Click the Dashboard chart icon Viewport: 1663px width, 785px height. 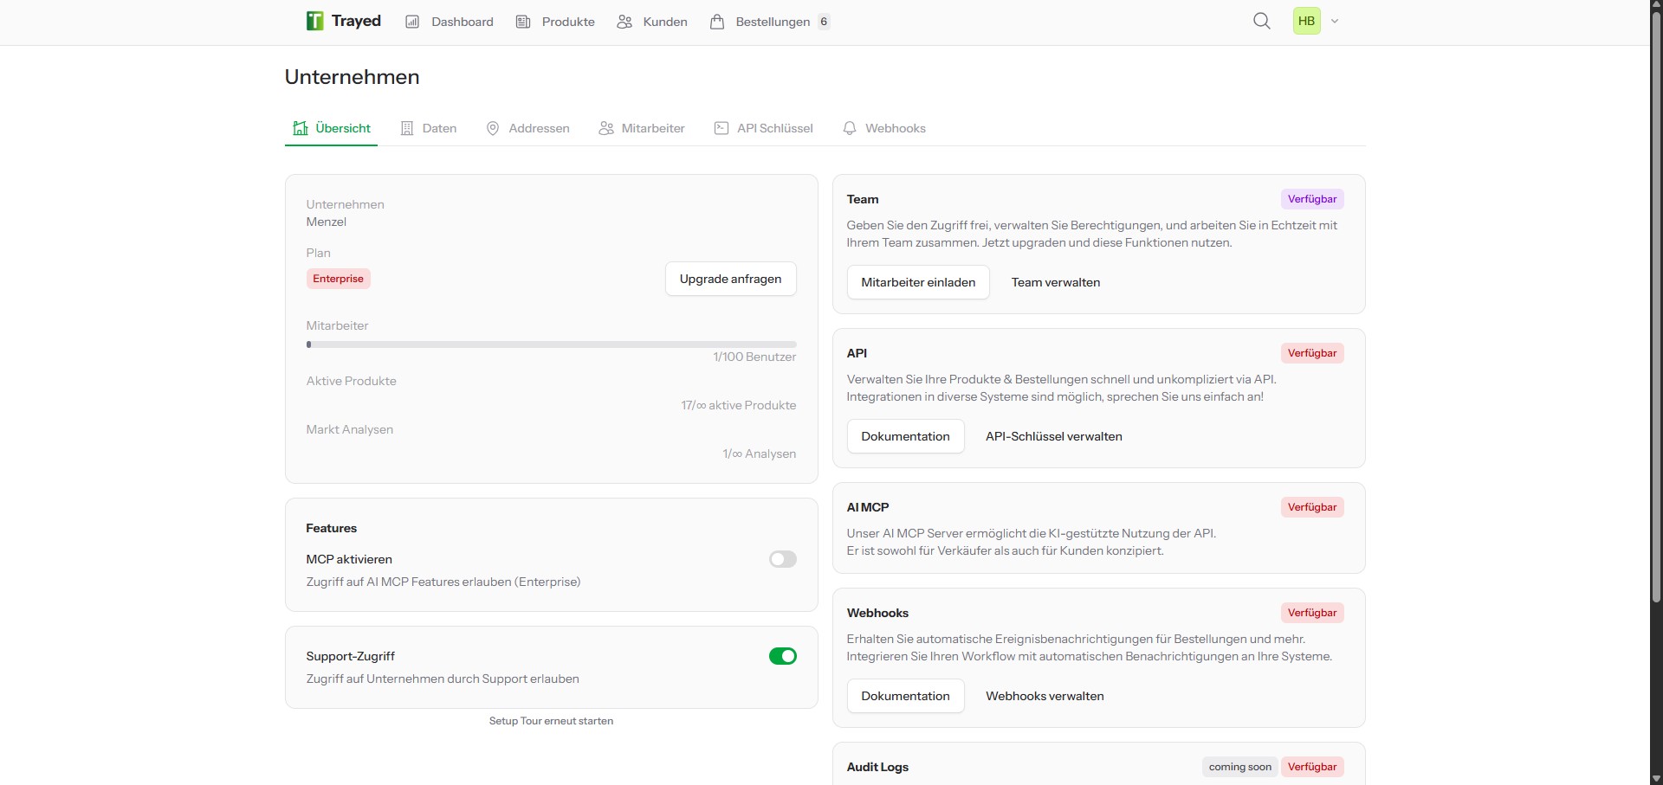click(x=412, y=21)
